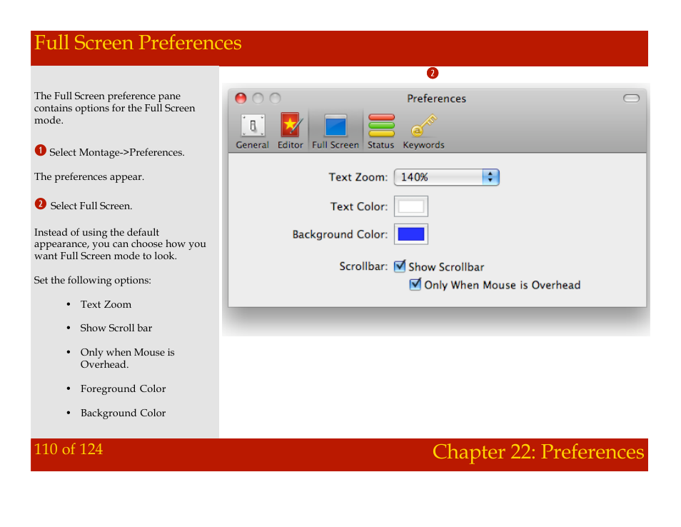Open the General preferences pane icon
Image resolution: width=681 pixels, height=527 pixels.
point(252,131)
